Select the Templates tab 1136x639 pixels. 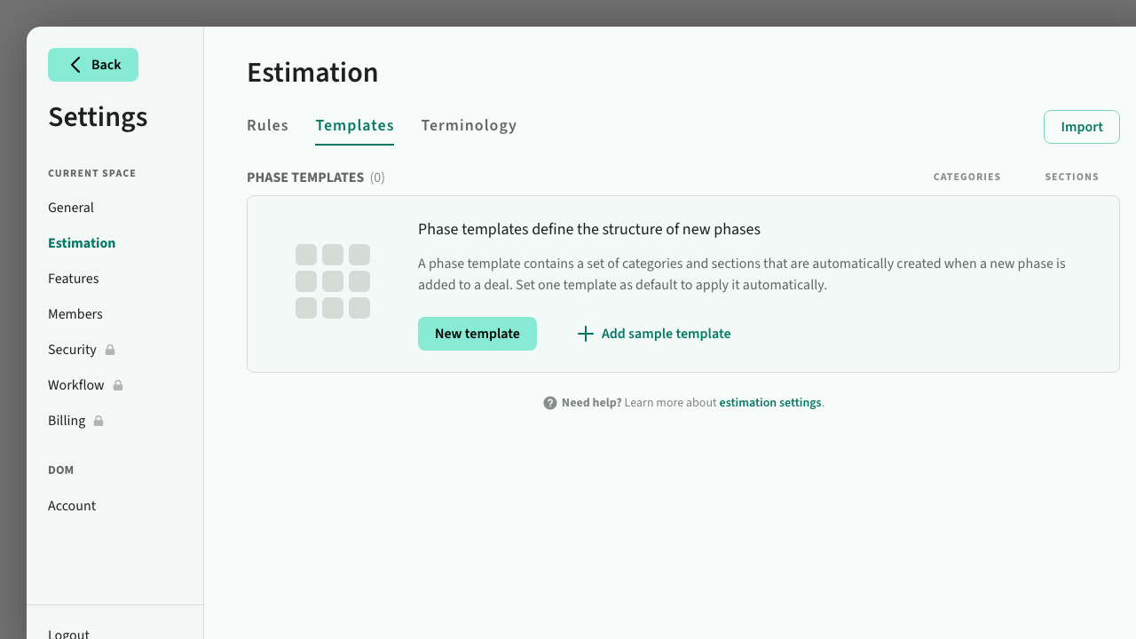tap(354, 125)
